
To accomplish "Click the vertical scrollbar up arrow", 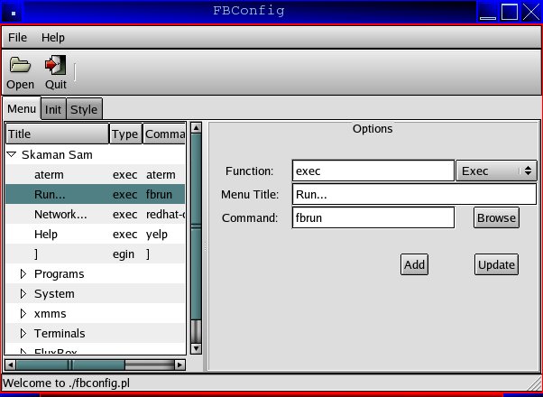I will coord(196,128).
